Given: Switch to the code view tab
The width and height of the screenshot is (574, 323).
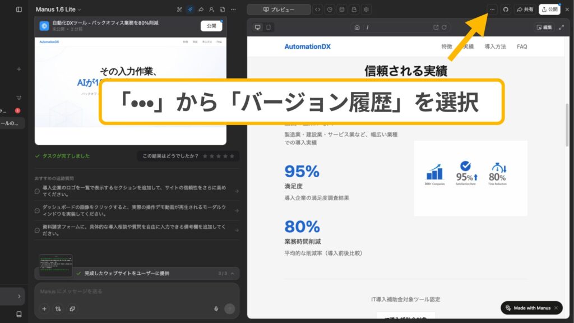Looking at the screenshot, I should [x=318, y=10].
